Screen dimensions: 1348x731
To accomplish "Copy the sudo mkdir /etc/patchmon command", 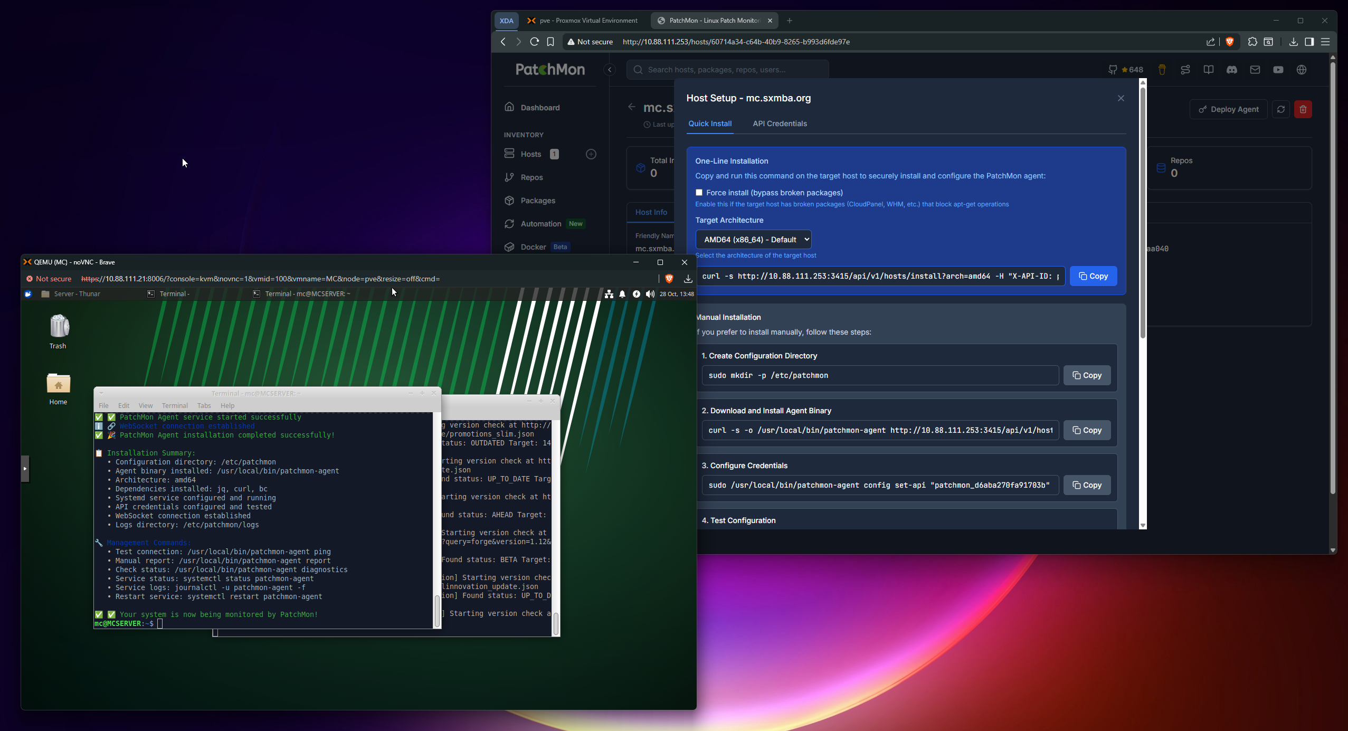I will pyautogui.click(x=1087, y=375).
